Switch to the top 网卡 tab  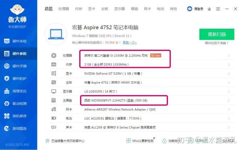(147, 9)
